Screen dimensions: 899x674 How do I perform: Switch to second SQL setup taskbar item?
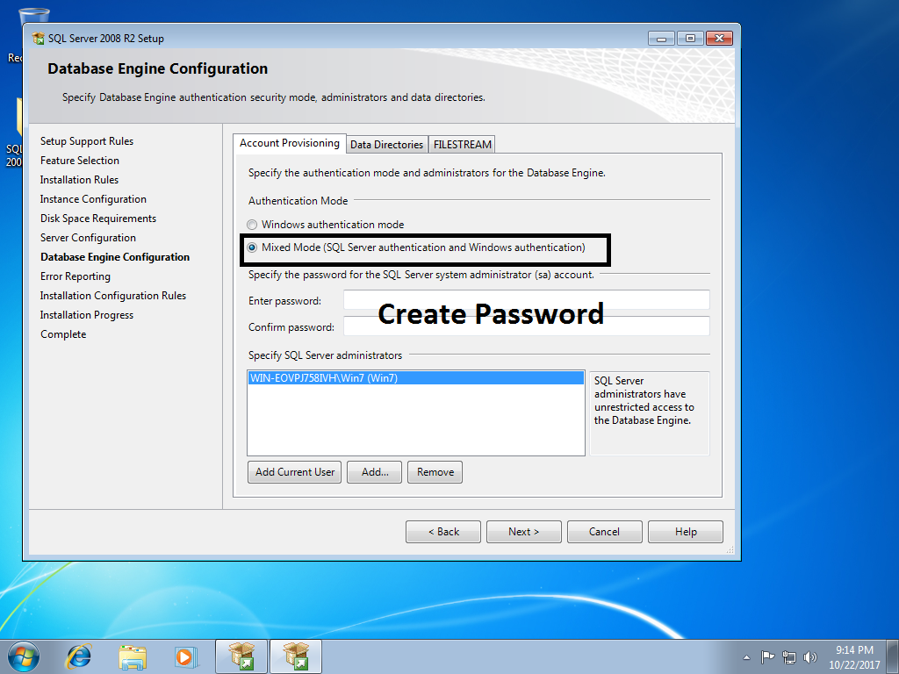tap(296, 656)
